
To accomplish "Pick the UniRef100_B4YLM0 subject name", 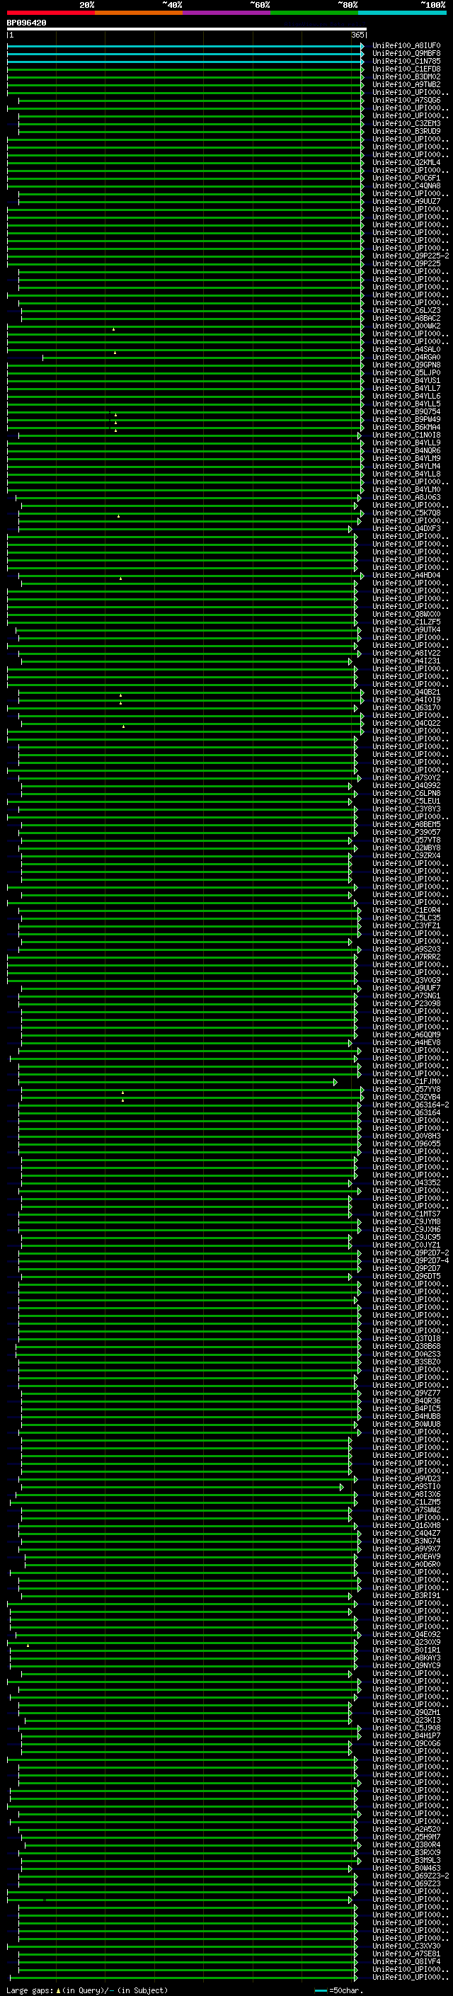I will pos(406,490).
